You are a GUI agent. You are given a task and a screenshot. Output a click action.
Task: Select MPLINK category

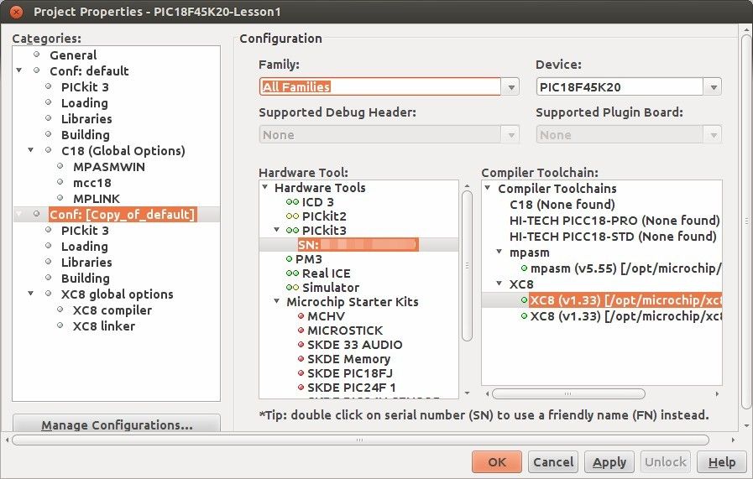coord(96,199)
